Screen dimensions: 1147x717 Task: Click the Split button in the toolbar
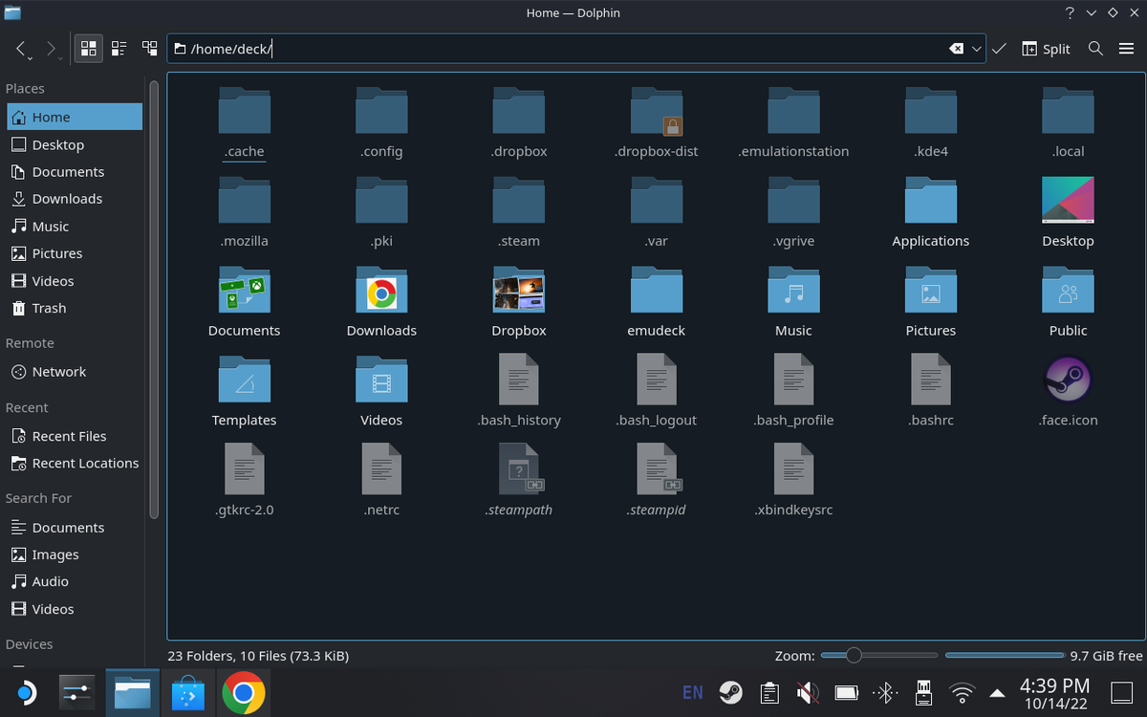[x=1046, y=48]
